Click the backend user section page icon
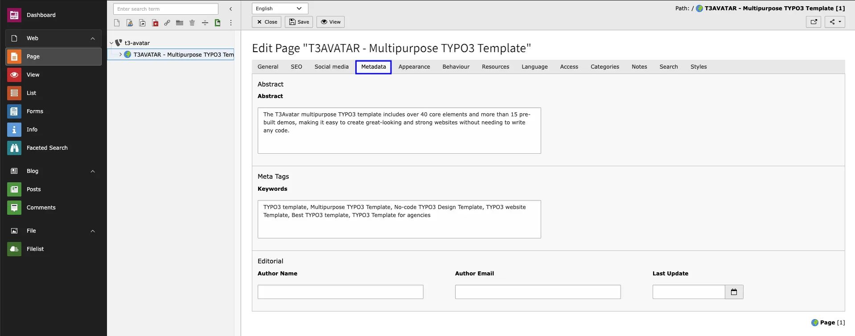855x336 pixels. click(x=130, y=23)
